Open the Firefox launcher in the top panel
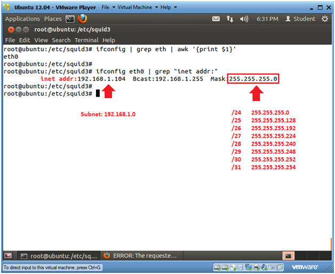 [x=83, y=19]
